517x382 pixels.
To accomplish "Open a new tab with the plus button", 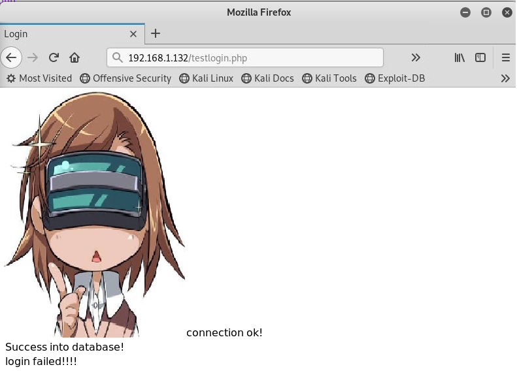I will (x=156, y=33).
